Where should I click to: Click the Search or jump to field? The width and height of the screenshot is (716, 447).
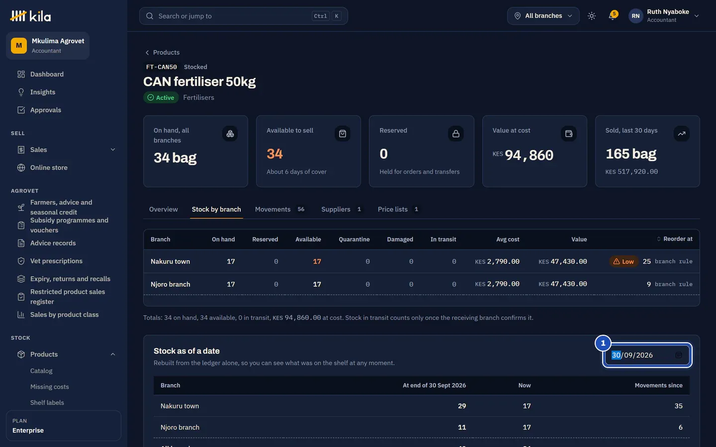(x=244, y=16)
